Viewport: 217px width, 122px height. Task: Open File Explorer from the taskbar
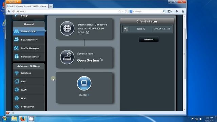point(14,119)
